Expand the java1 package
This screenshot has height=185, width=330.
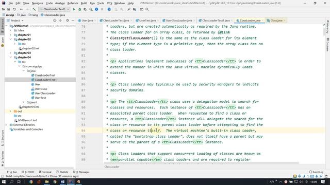(23, 102)
